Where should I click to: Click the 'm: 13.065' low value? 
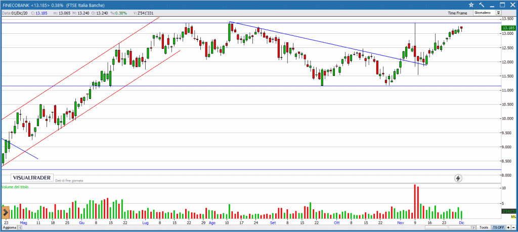pos(62,13)
